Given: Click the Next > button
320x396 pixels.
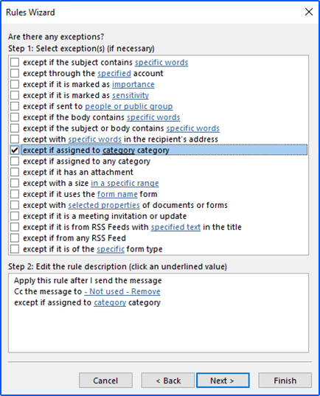Looking at the screenshot, I should [x=223, y=381].
